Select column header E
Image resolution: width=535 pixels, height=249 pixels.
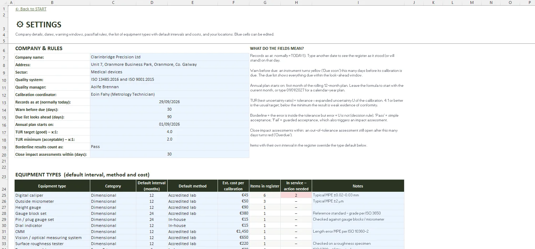193,2
